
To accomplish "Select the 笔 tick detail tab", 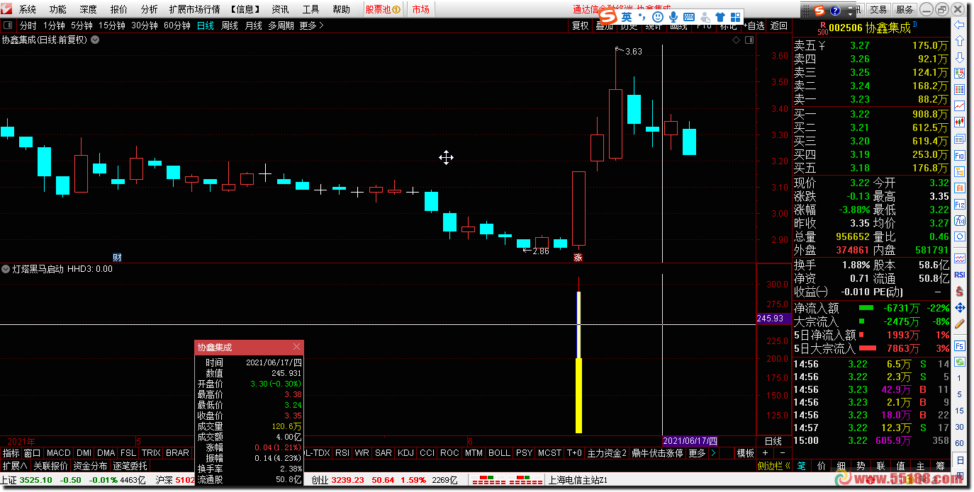I will pyautogui.click(x=801, y=466).
